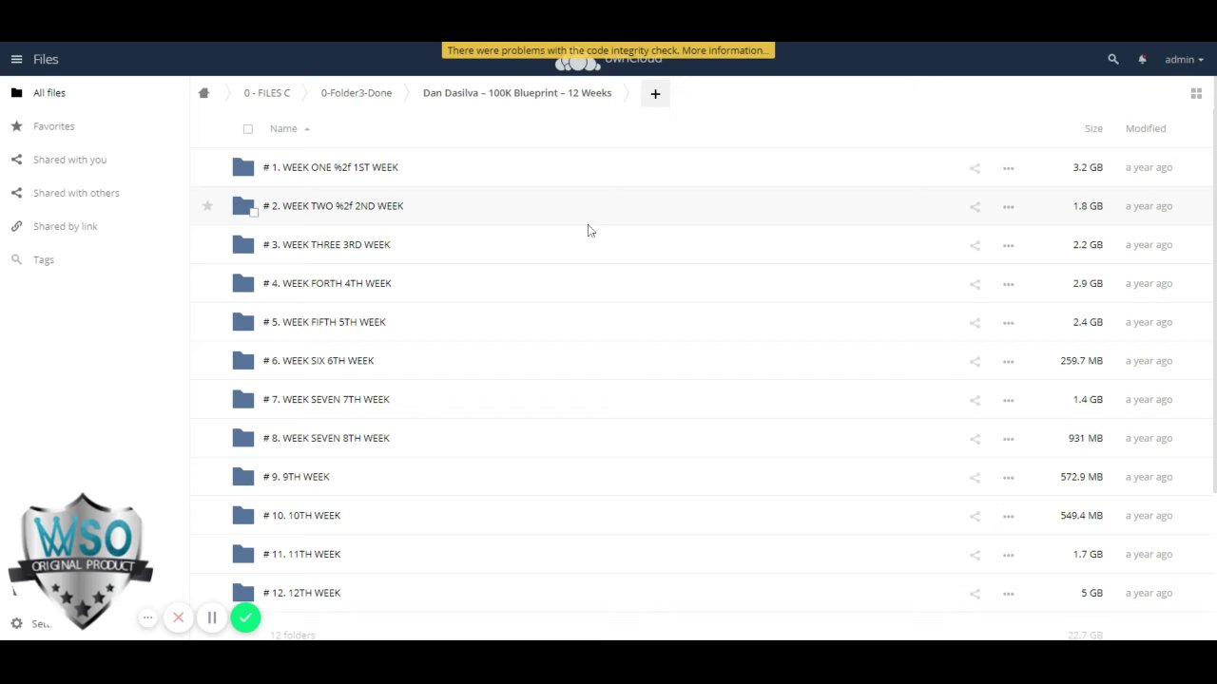Image resolution: width=1217 pixels, height=684 pixels.
Task: Open folder # 10. 10TH WEEK
Action: [301, 516]
